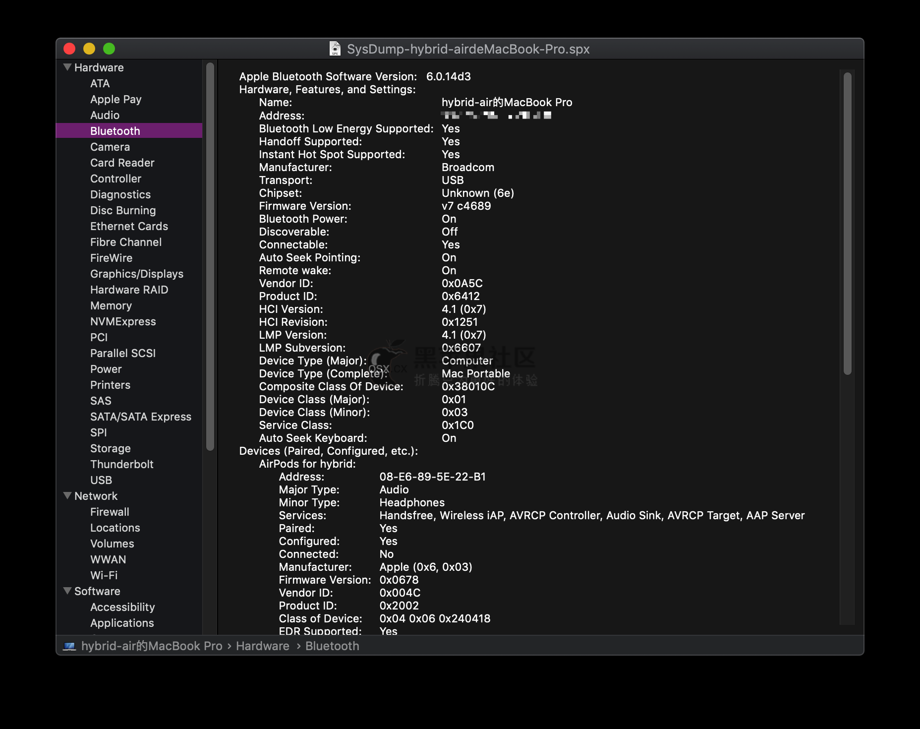Collapse the Network section disclosure triangle
This screenshot has height=729, width=920.
68,495
